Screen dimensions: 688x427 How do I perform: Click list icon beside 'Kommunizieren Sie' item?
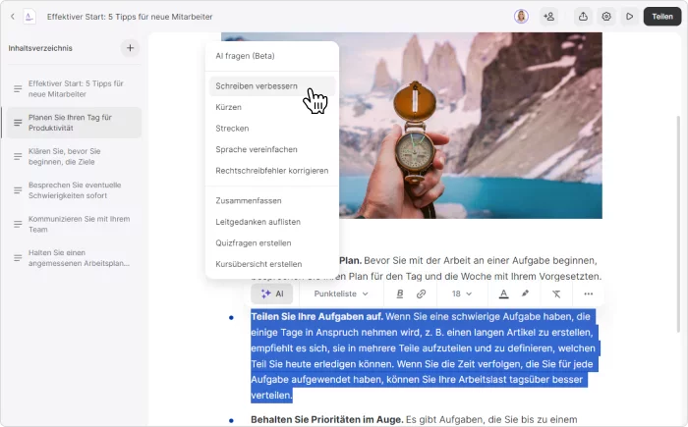[18, 224]
